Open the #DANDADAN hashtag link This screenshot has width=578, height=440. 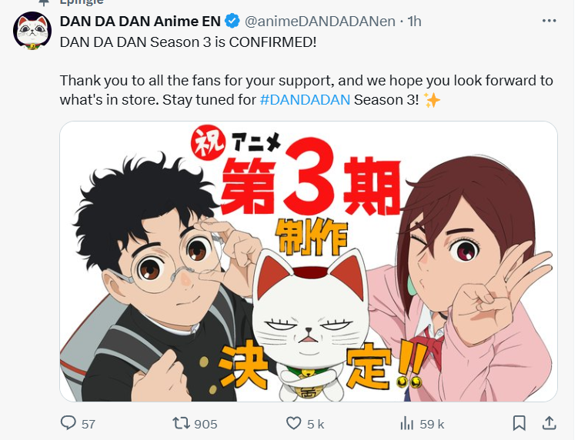(305, 100)
